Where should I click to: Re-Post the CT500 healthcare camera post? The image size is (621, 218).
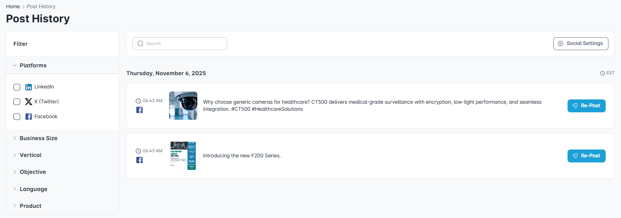[x=586, y=106]
